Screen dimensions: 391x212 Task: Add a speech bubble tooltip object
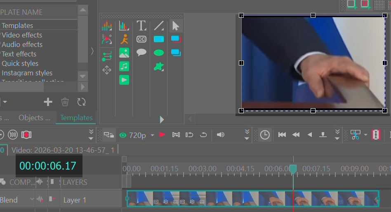[x=141, y=53]
